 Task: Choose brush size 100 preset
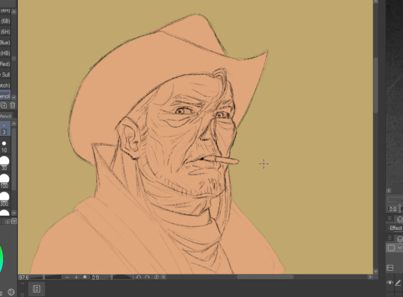[4, 181]
